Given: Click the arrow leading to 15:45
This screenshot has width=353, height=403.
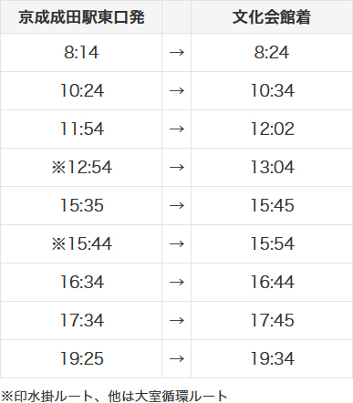Looking at the screenshot, I should (x=177, y=206).
